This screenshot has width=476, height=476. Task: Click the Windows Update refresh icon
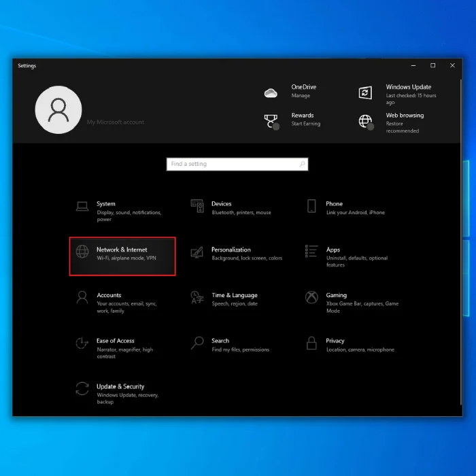point(365,92)
